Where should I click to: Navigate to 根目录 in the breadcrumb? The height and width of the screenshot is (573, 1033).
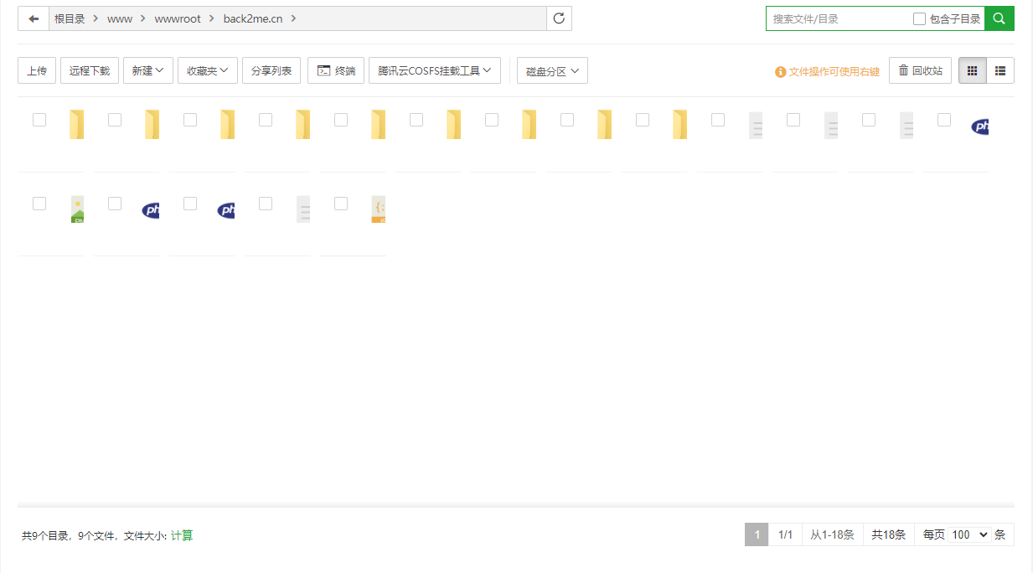[70, 18]
